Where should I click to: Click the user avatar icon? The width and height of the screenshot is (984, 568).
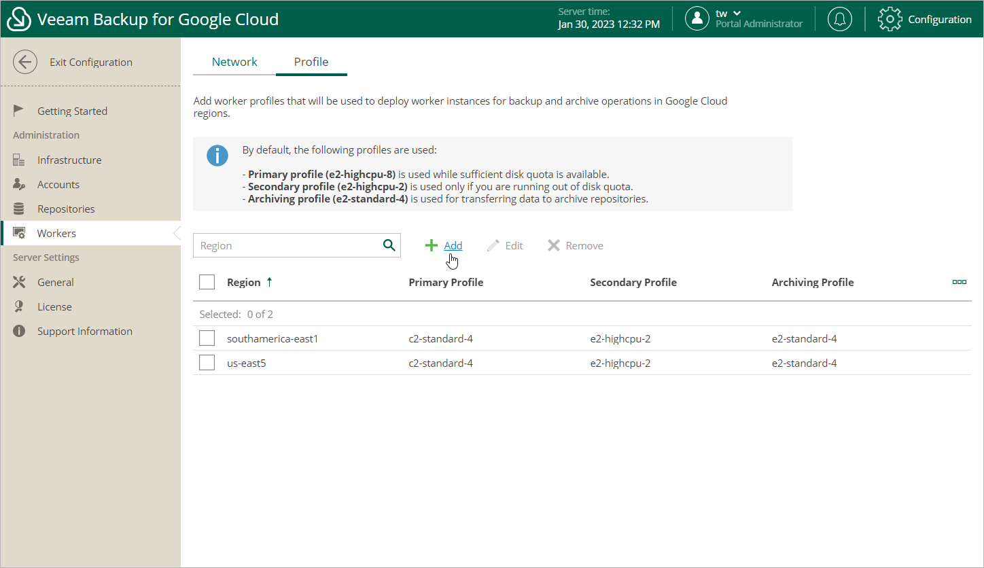(697, 19)
